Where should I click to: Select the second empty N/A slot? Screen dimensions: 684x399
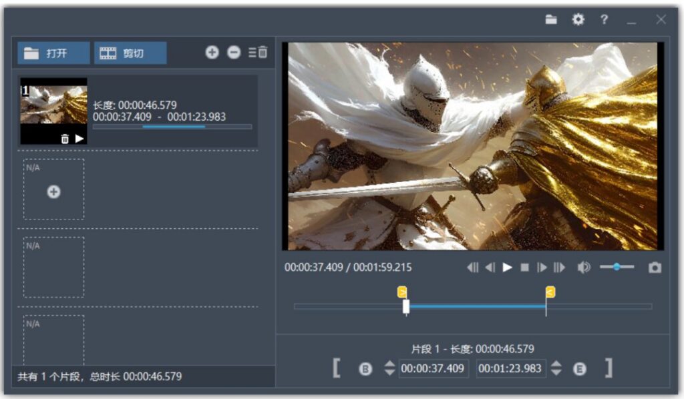pos(53,268)
